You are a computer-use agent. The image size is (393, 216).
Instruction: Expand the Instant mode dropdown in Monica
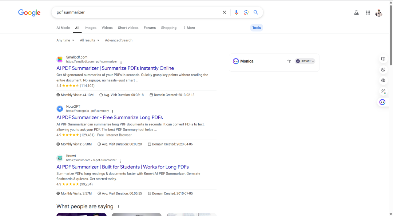305,61
